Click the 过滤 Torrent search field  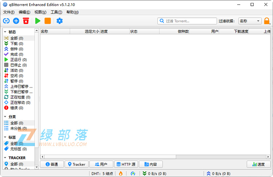tap(187, 21)
